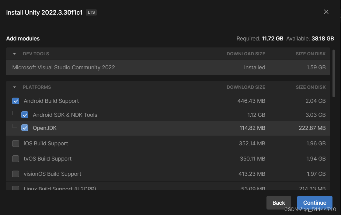Viewport: 341px width, 215px height.
Task: Uncheck Android SDK & NDK Tools checkbox
Action: pyautogui.click(x=25, y=115)
